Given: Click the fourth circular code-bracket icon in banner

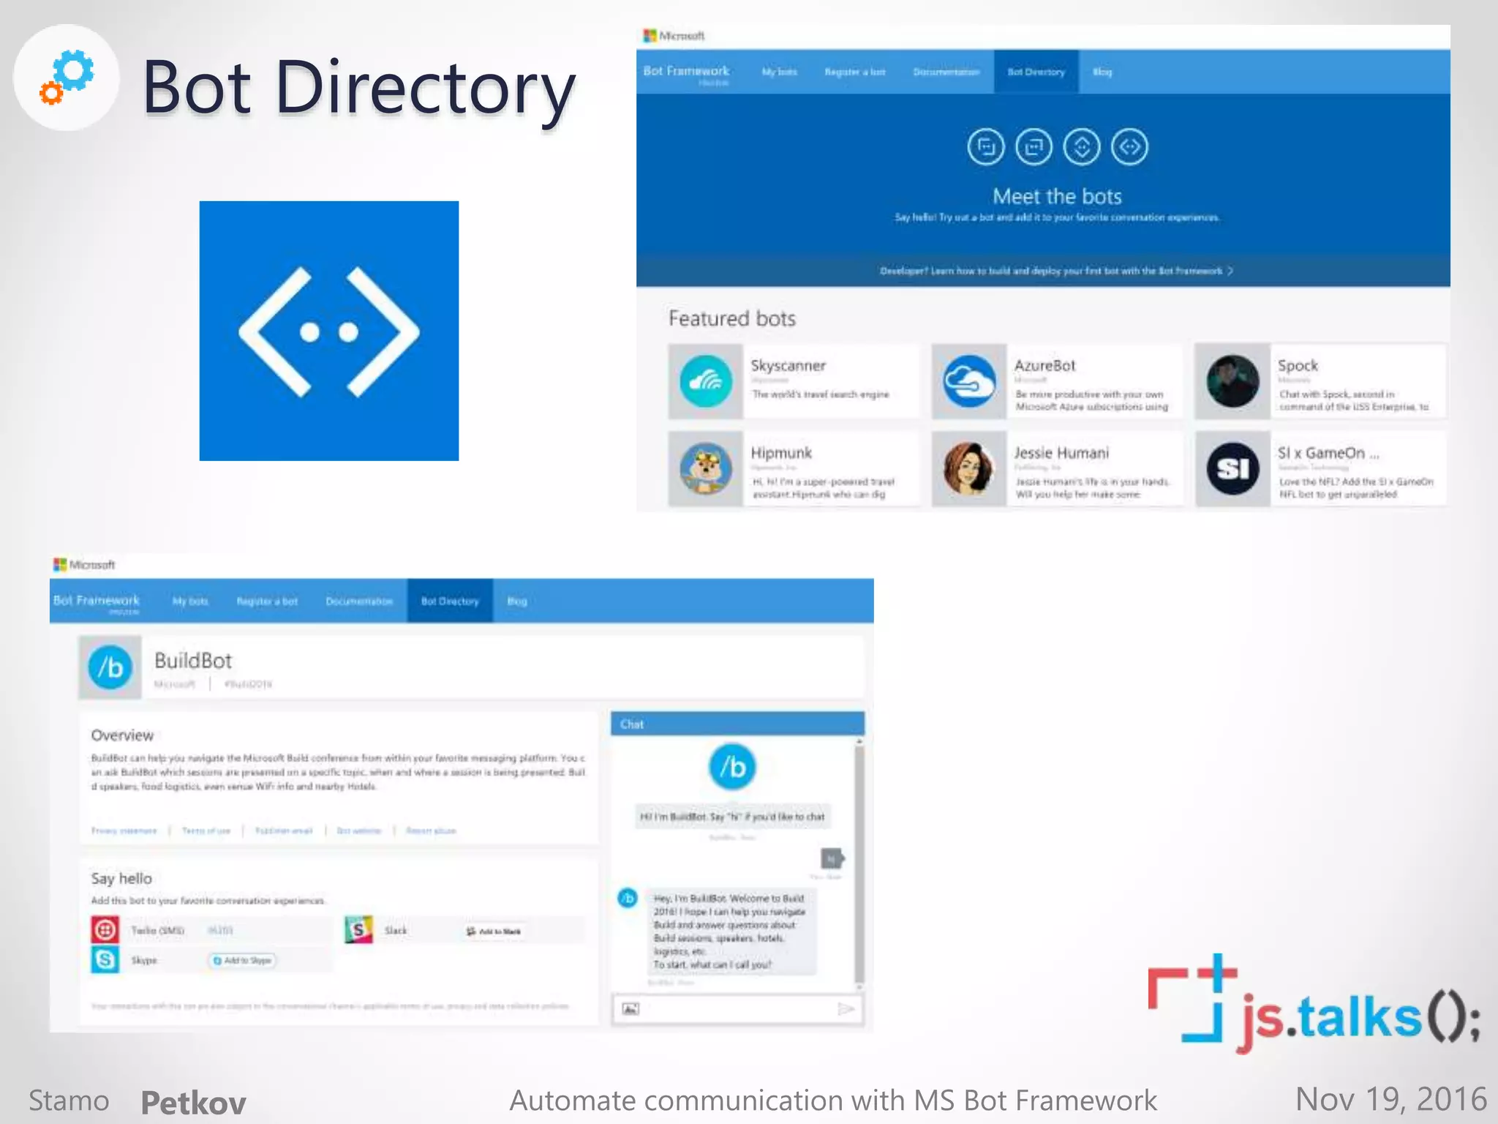Looking at the screenshot, I should 1129,147.
